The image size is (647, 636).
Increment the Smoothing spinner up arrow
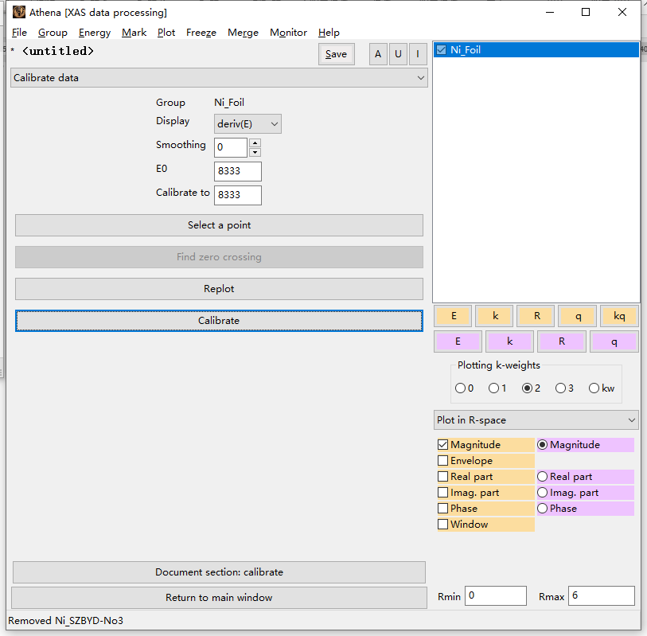pos(255,143)
